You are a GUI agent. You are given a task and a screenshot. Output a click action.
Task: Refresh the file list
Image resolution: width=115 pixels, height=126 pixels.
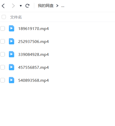click(28, 6)
